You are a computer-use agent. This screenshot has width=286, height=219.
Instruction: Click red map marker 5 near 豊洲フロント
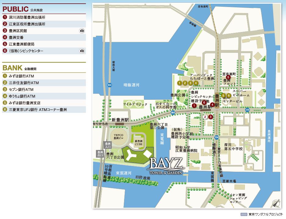coord(228,77)
